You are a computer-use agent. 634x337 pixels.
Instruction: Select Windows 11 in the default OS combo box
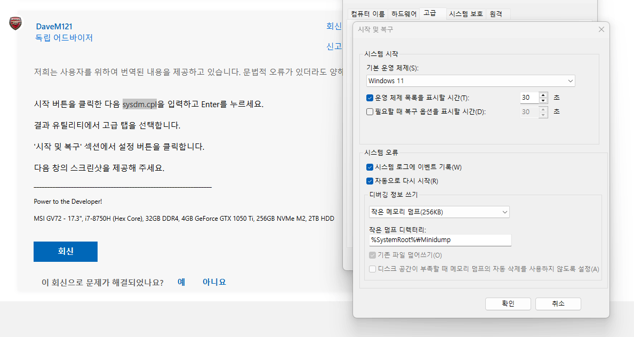point(469,80)
